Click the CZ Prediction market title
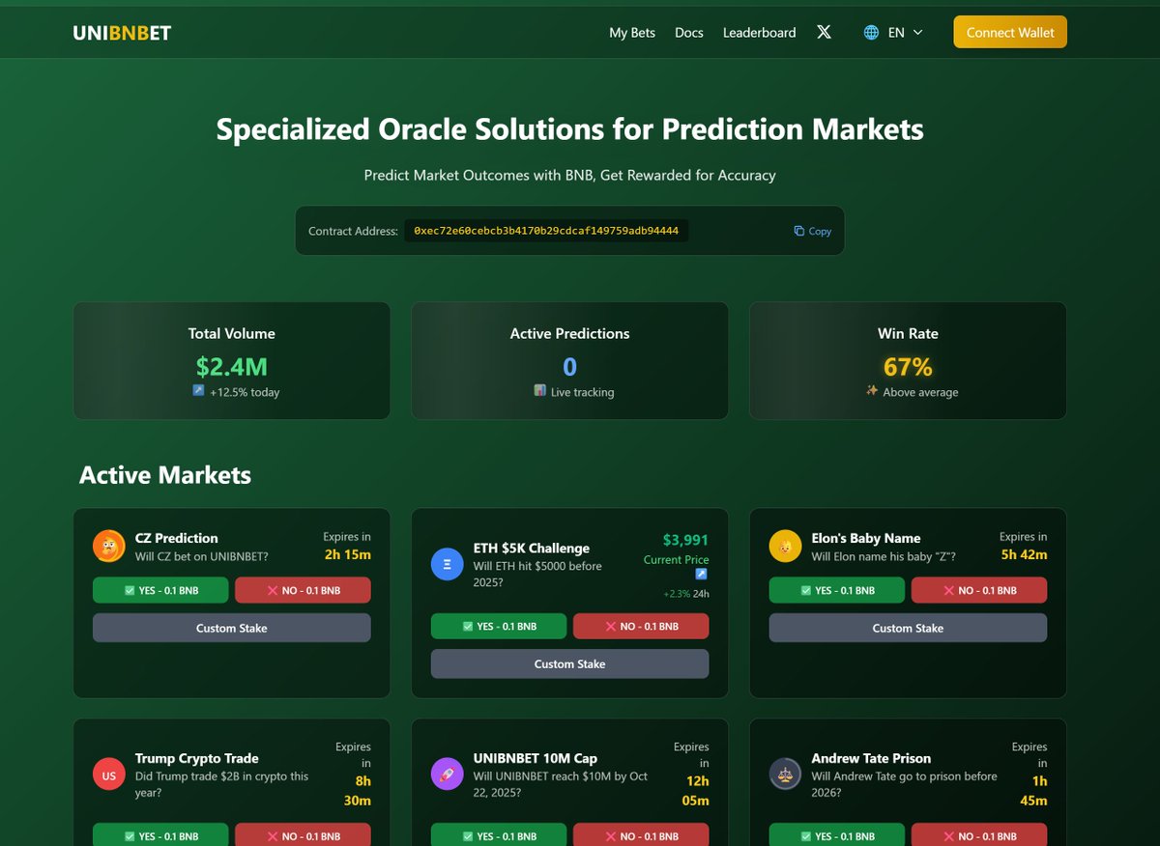The width and height of the screenshot is (1160, 846). (x=177, y=538)
